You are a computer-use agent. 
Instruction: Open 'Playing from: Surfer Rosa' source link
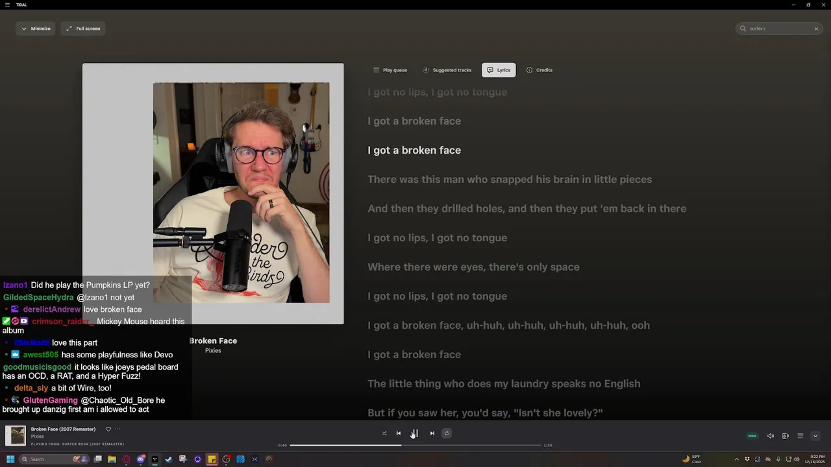tap(77, 444)
